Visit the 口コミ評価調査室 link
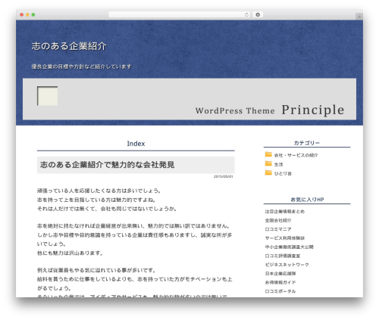This screenshot has height=320, width=379. pyautogui.click(x=283, y=256)
